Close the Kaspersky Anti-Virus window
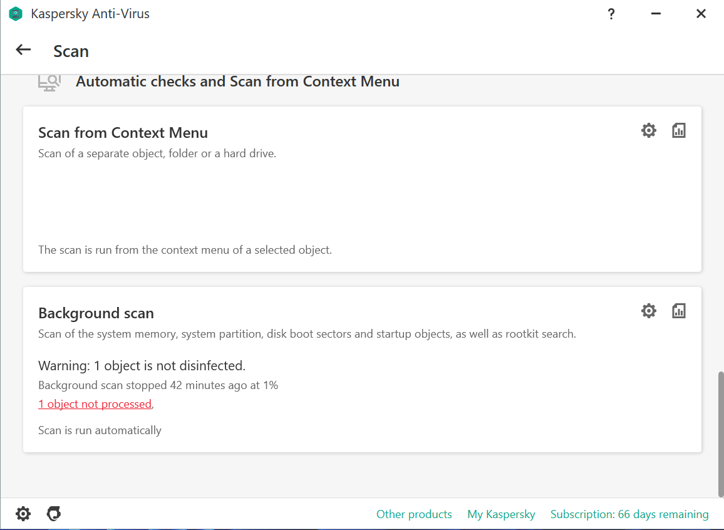This screenshot has width=724, height=530. (x=701, y=14)
